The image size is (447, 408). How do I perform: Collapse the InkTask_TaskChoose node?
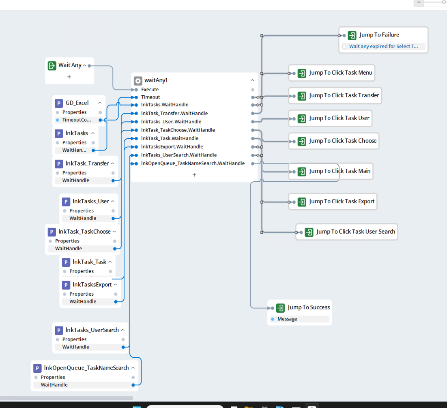[114, 232]
